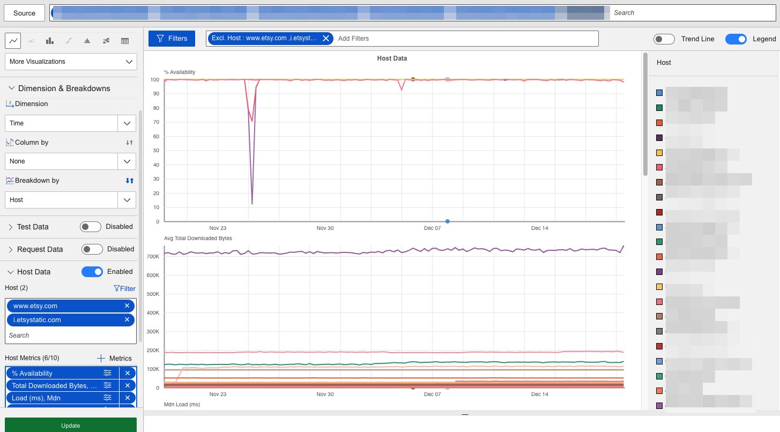Turn off the Legend toggle
Viewport: 780px width, 432px height.
(736, 39)
